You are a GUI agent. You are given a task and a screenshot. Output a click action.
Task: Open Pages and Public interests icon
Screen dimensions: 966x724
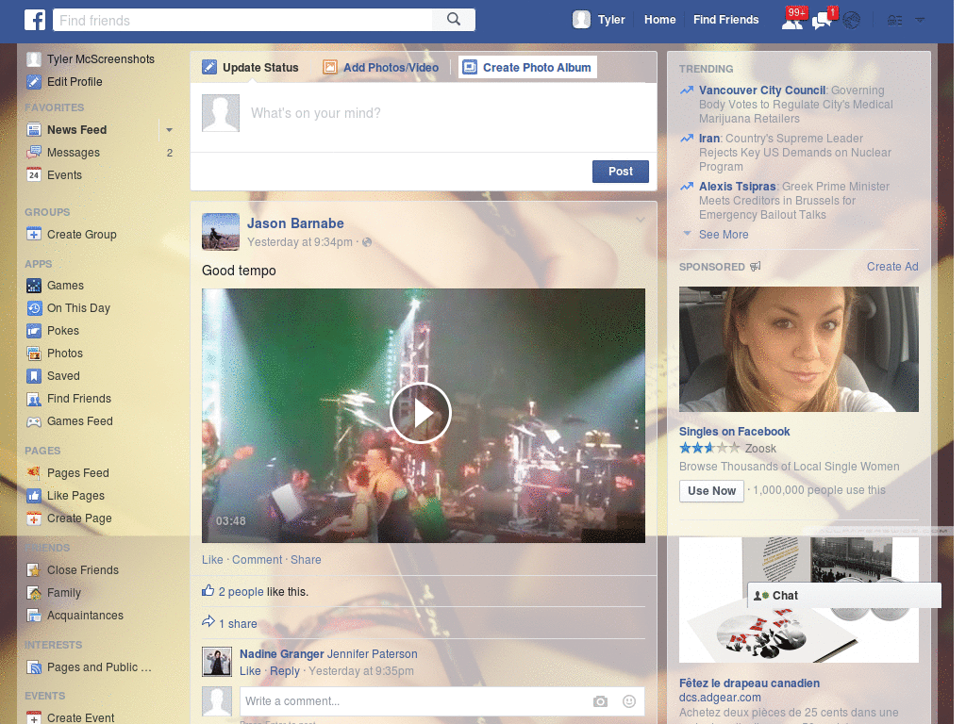[x=34, y=667]
